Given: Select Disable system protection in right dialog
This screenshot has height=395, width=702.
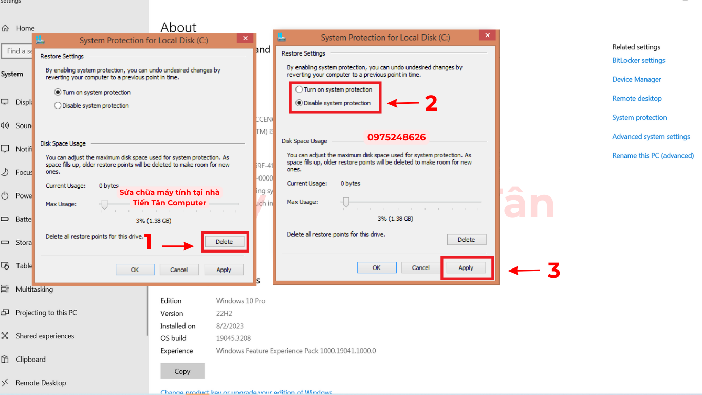Looking at the screenshot, I should [334, 103].
